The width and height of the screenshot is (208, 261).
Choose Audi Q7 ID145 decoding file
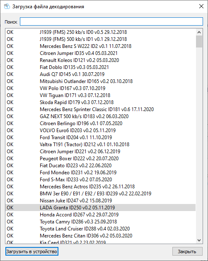click(x=100, y=74)
